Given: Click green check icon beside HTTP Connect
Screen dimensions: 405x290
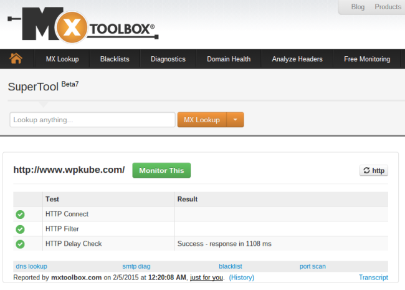Looking at the screenshot, I should 20,215.
